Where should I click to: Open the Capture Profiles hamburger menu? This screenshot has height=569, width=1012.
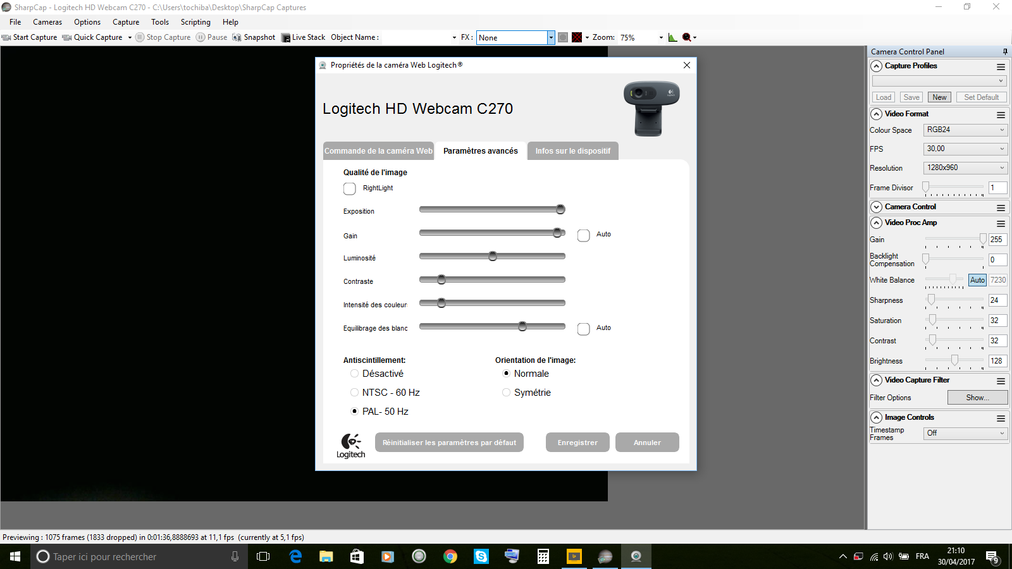tap(1001, 66)
